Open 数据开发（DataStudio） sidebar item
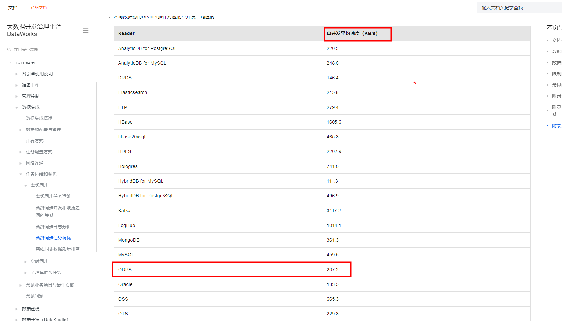 click(x=45, y=319)
